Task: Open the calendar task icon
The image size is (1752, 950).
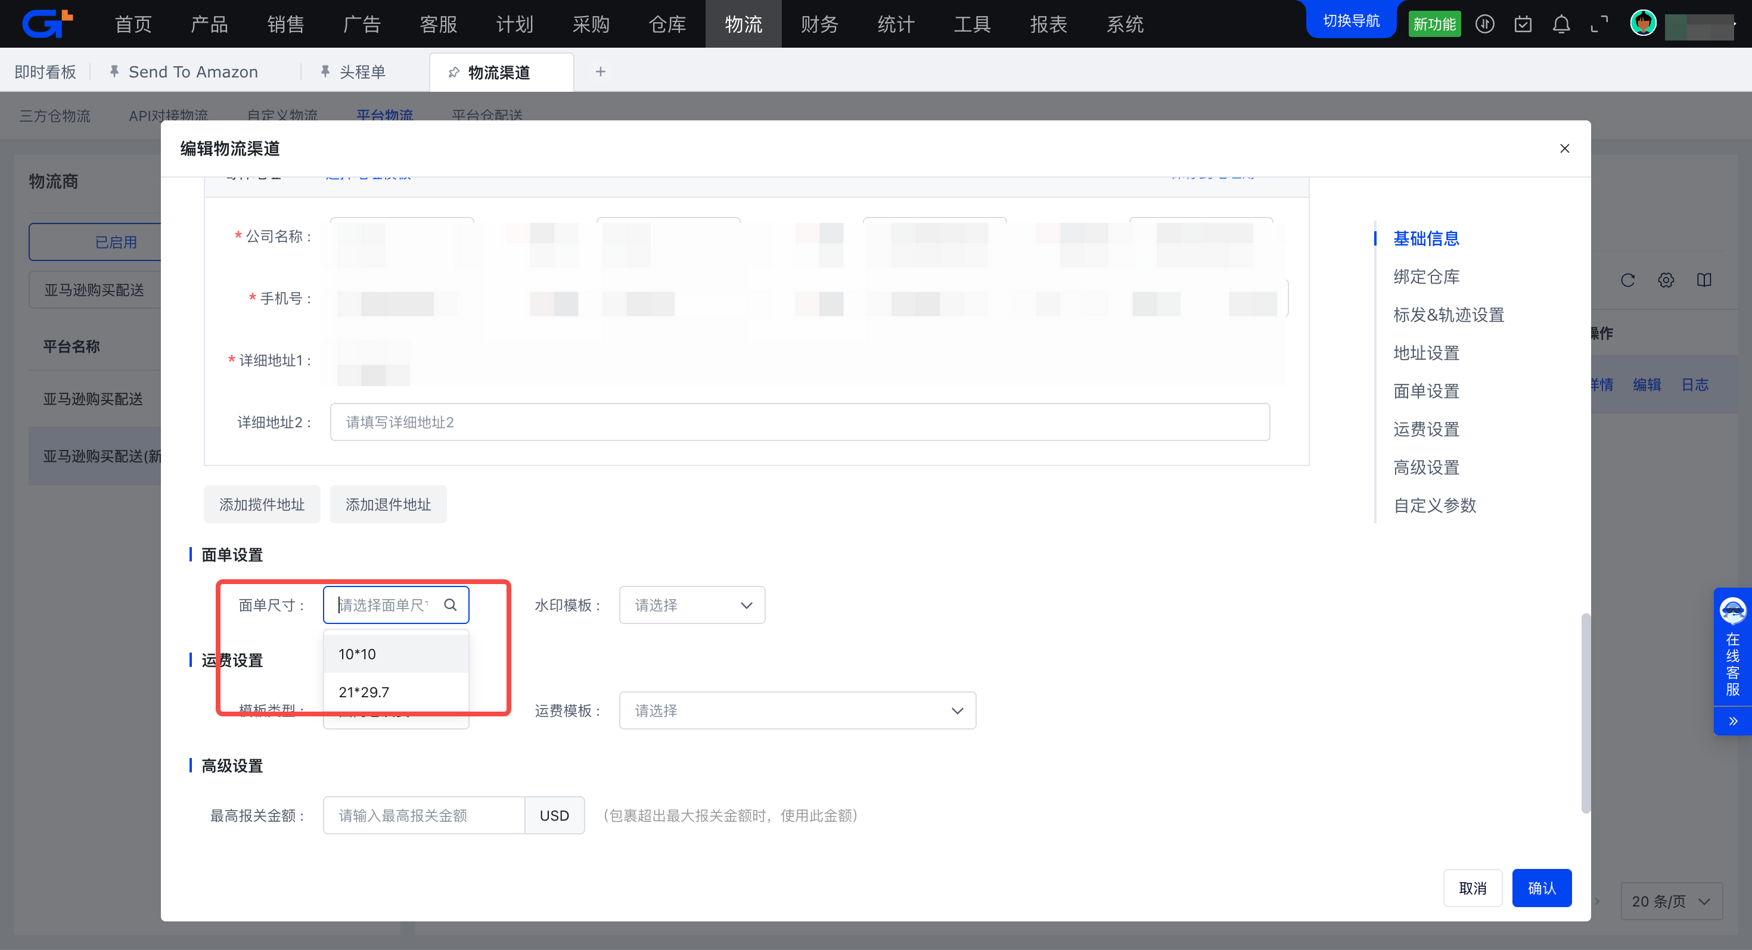Action: [x=1523, y=24]
